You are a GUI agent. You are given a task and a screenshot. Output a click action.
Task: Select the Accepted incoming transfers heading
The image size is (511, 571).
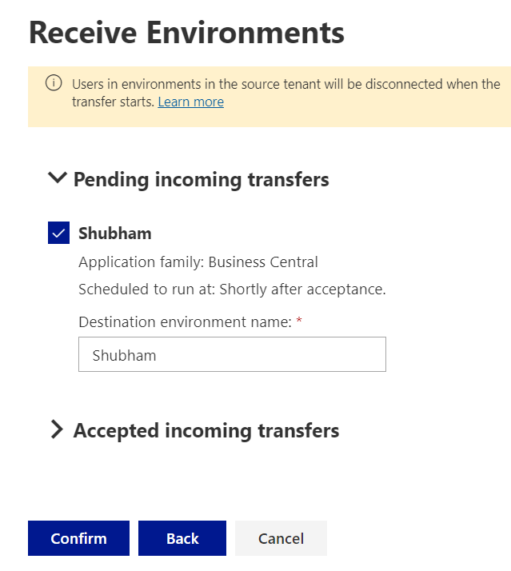coord(206,431)
